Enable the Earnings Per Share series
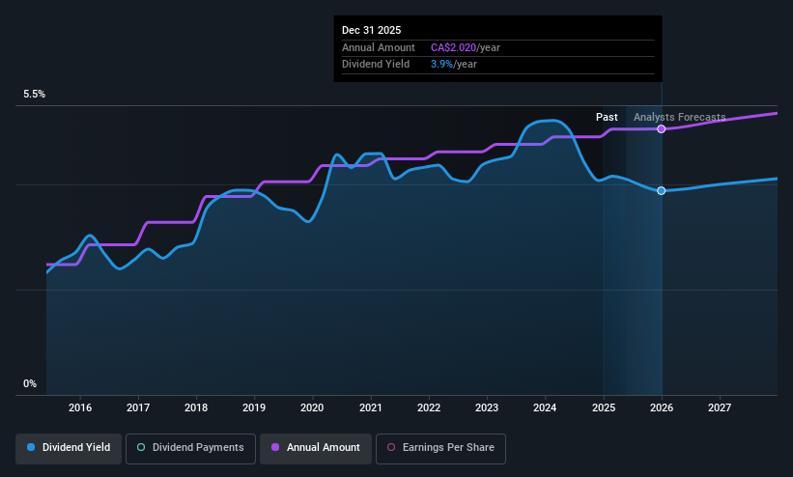The height and width of the screenshot is (477, 793). pyautogui.click(x=440, y=448)
